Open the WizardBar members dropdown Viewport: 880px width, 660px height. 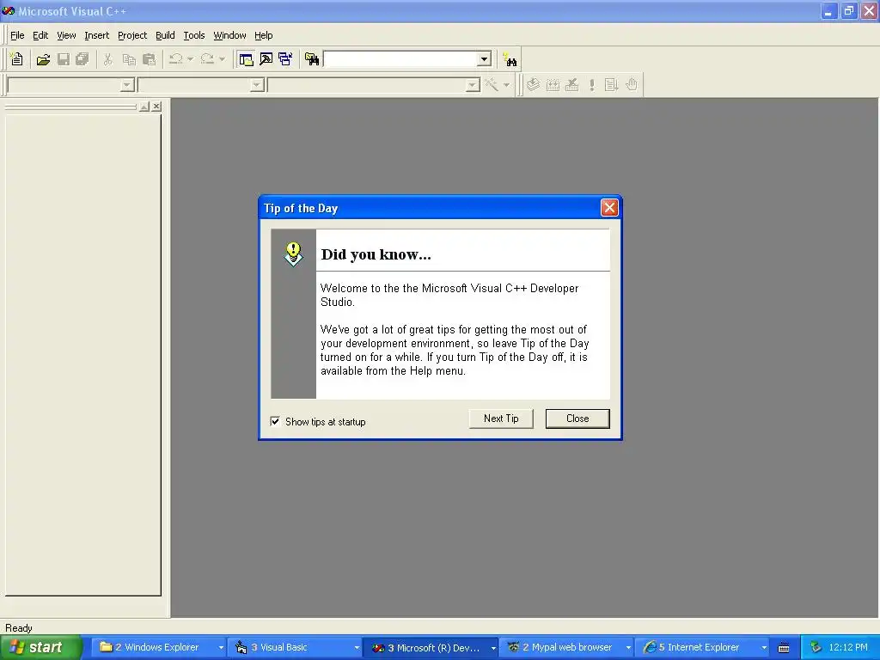[x=473, y=85]
